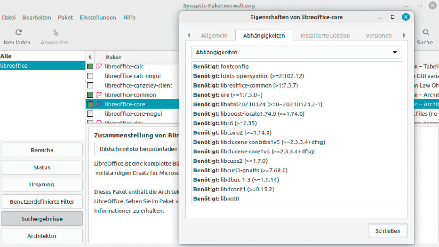The width and height of the screenshot is (439, 247).
Task: Switch to the Versionen tab
Action: click(378, 36)
